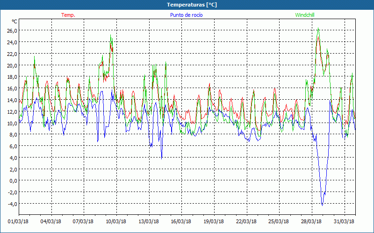Click the 19/03/18 date axis label
Image resolution: width=374 pixels, height=233 pixels.
(x=214, y=221)
